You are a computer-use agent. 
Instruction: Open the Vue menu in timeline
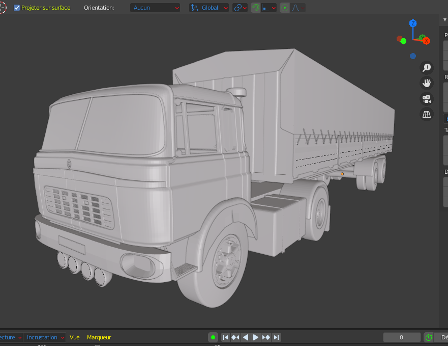pos(75,337)
